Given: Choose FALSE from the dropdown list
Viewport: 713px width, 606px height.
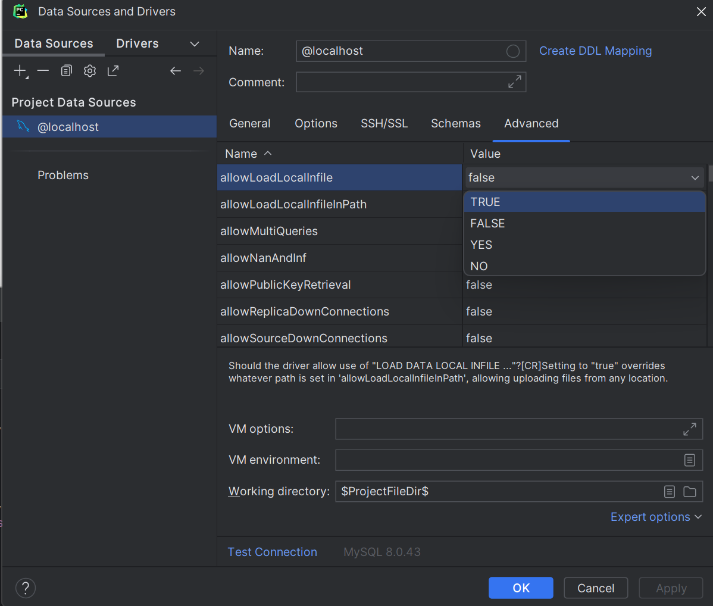Looking at the screenshot, I should pyautogui.click(x=584, y=223).
